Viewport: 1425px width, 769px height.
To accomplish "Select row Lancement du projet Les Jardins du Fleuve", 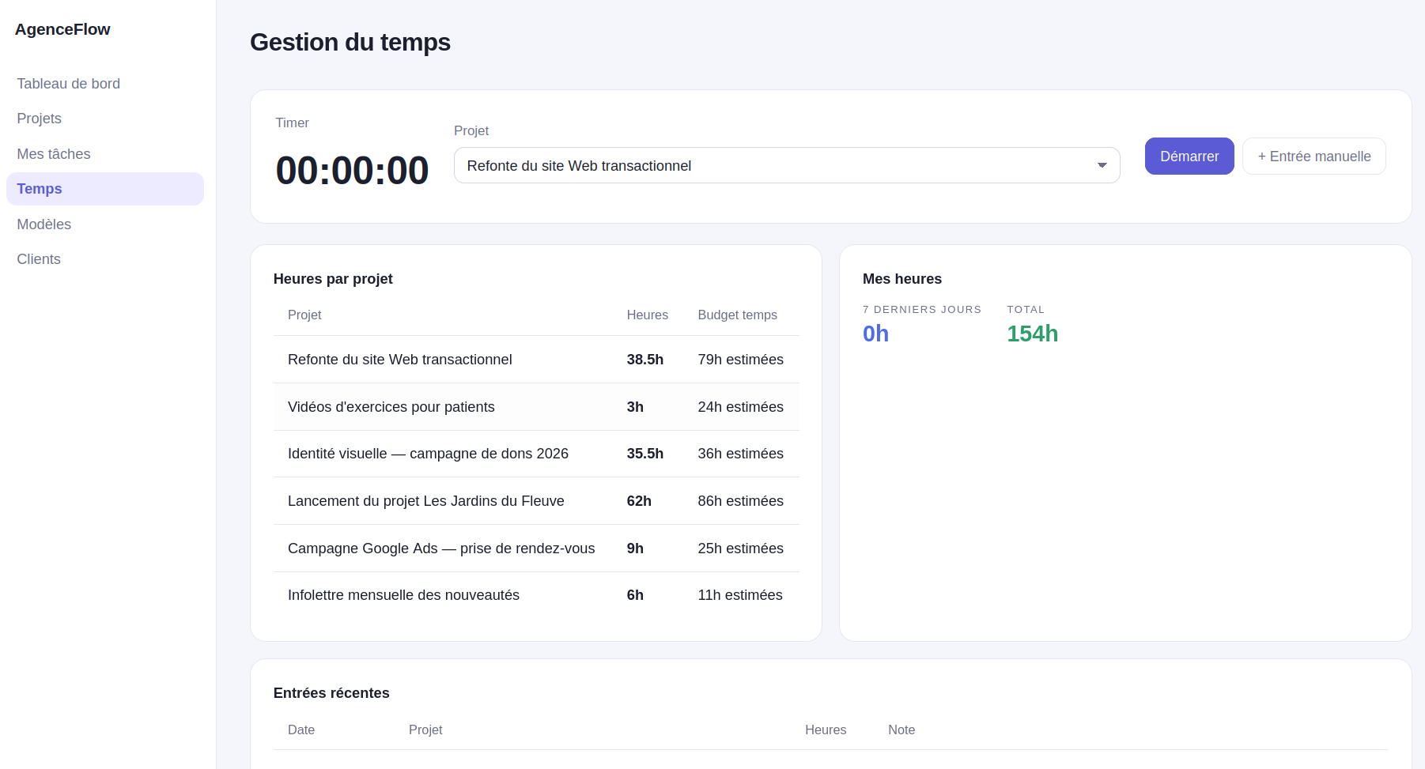I will [536, 501].
